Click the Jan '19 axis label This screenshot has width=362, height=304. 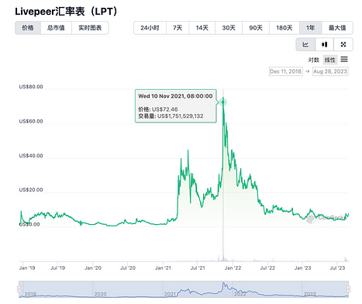[27, 268]
